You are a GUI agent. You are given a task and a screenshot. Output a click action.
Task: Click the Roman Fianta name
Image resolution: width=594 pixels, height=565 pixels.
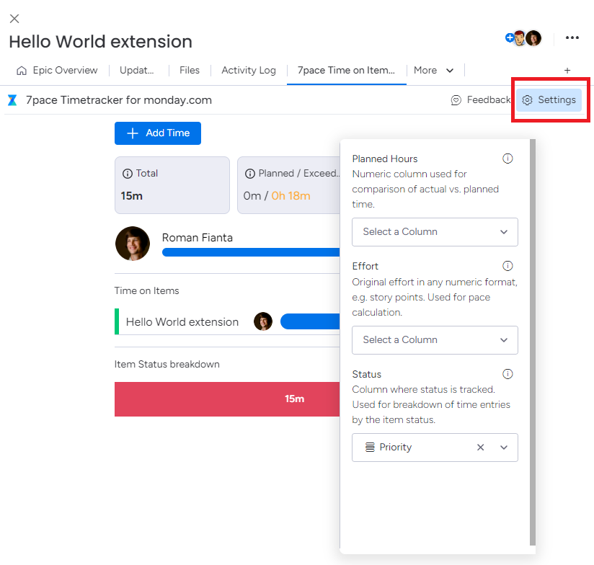click(198, 238)
